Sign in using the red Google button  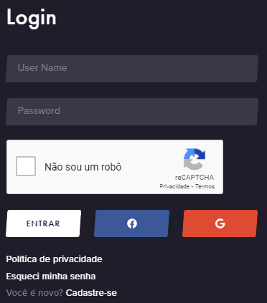(220, 223)
